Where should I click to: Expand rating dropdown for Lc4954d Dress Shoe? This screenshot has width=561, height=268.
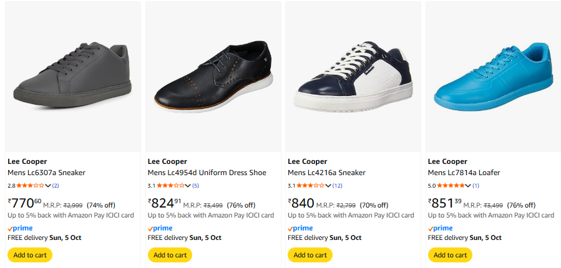pyautogui.click(x=188, y=186)
